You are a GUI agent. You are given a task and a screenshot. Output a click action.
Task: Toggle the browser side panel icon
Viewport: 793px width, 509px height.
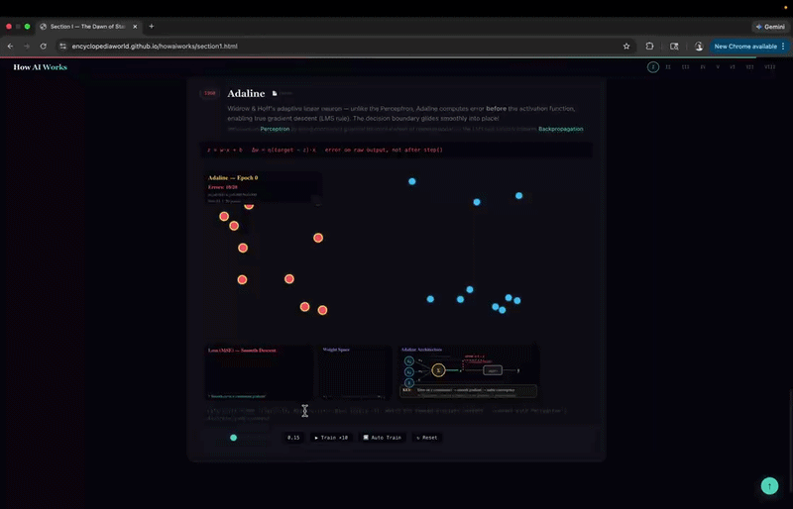pos(674,46)
